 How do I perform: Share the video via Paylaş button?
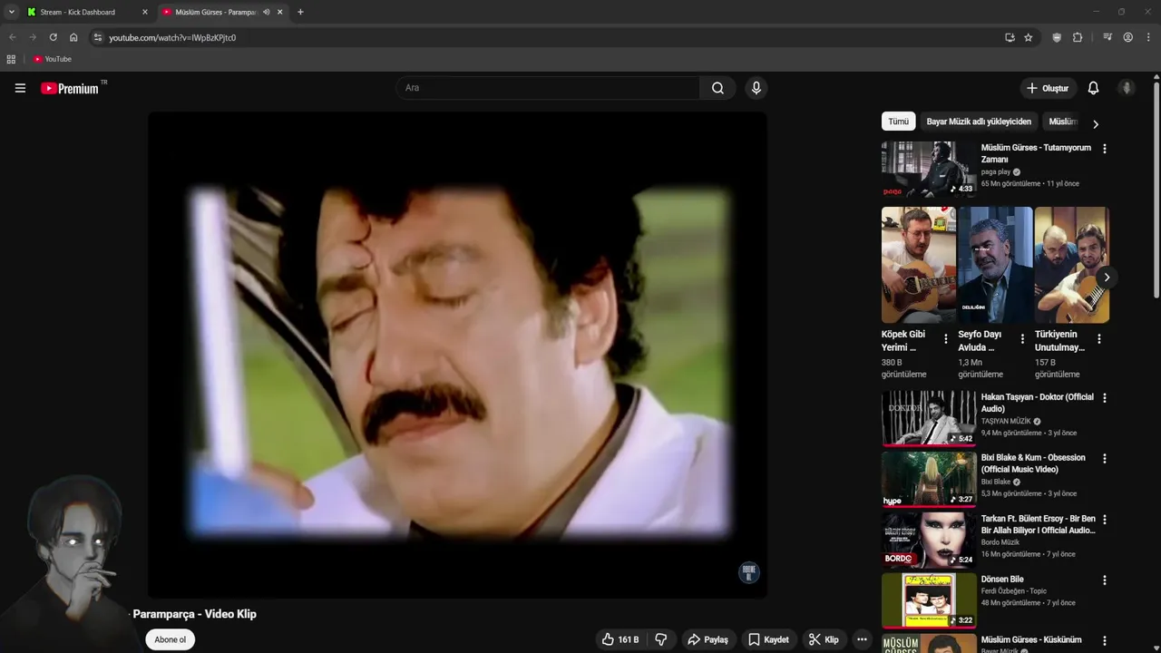(x=708, y=639)
